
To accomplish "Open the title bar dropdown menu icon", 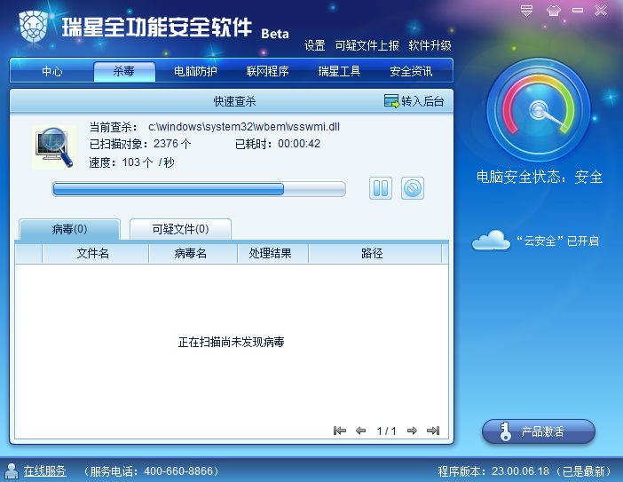I will tap(526, 11).
